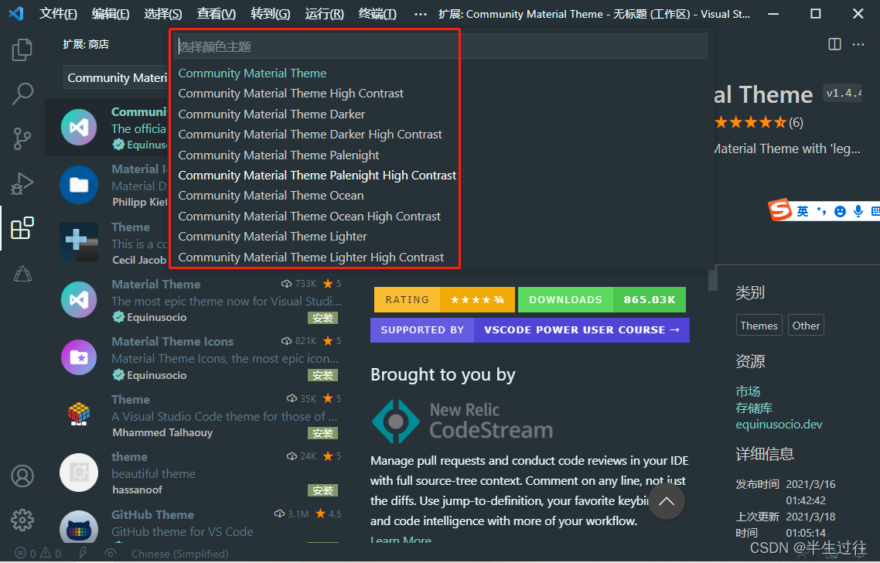Screen dimensions: 880x563
Task: Open the equinusocio.dev link
Action: 779,425
